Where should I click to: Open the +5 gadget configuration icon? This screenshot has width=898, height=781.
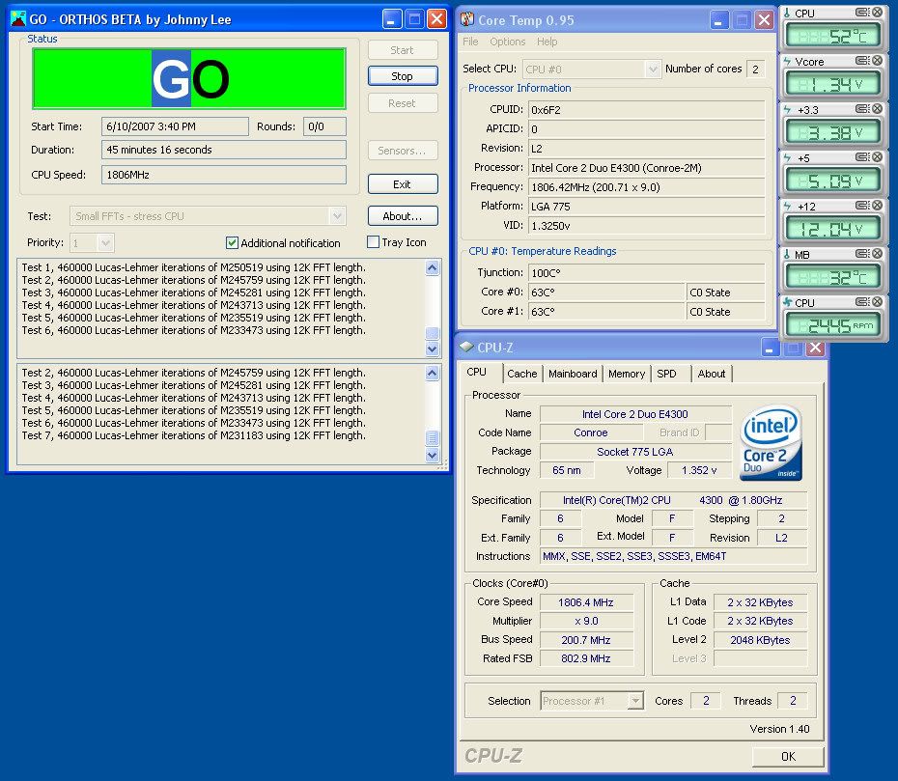[862, 156]
